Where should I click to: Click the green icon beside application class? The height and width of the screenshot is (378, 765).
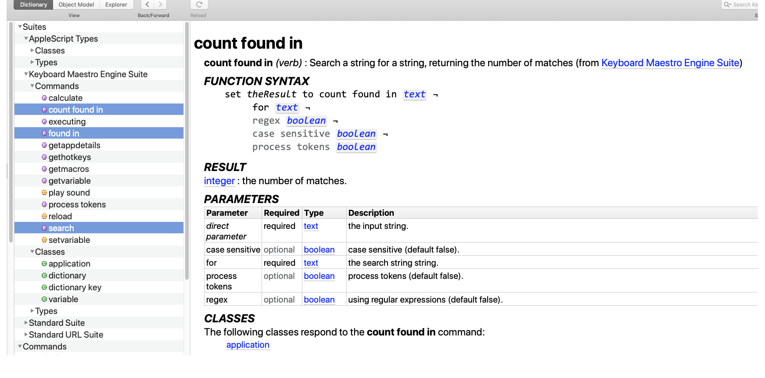click(x=44, y=264)
